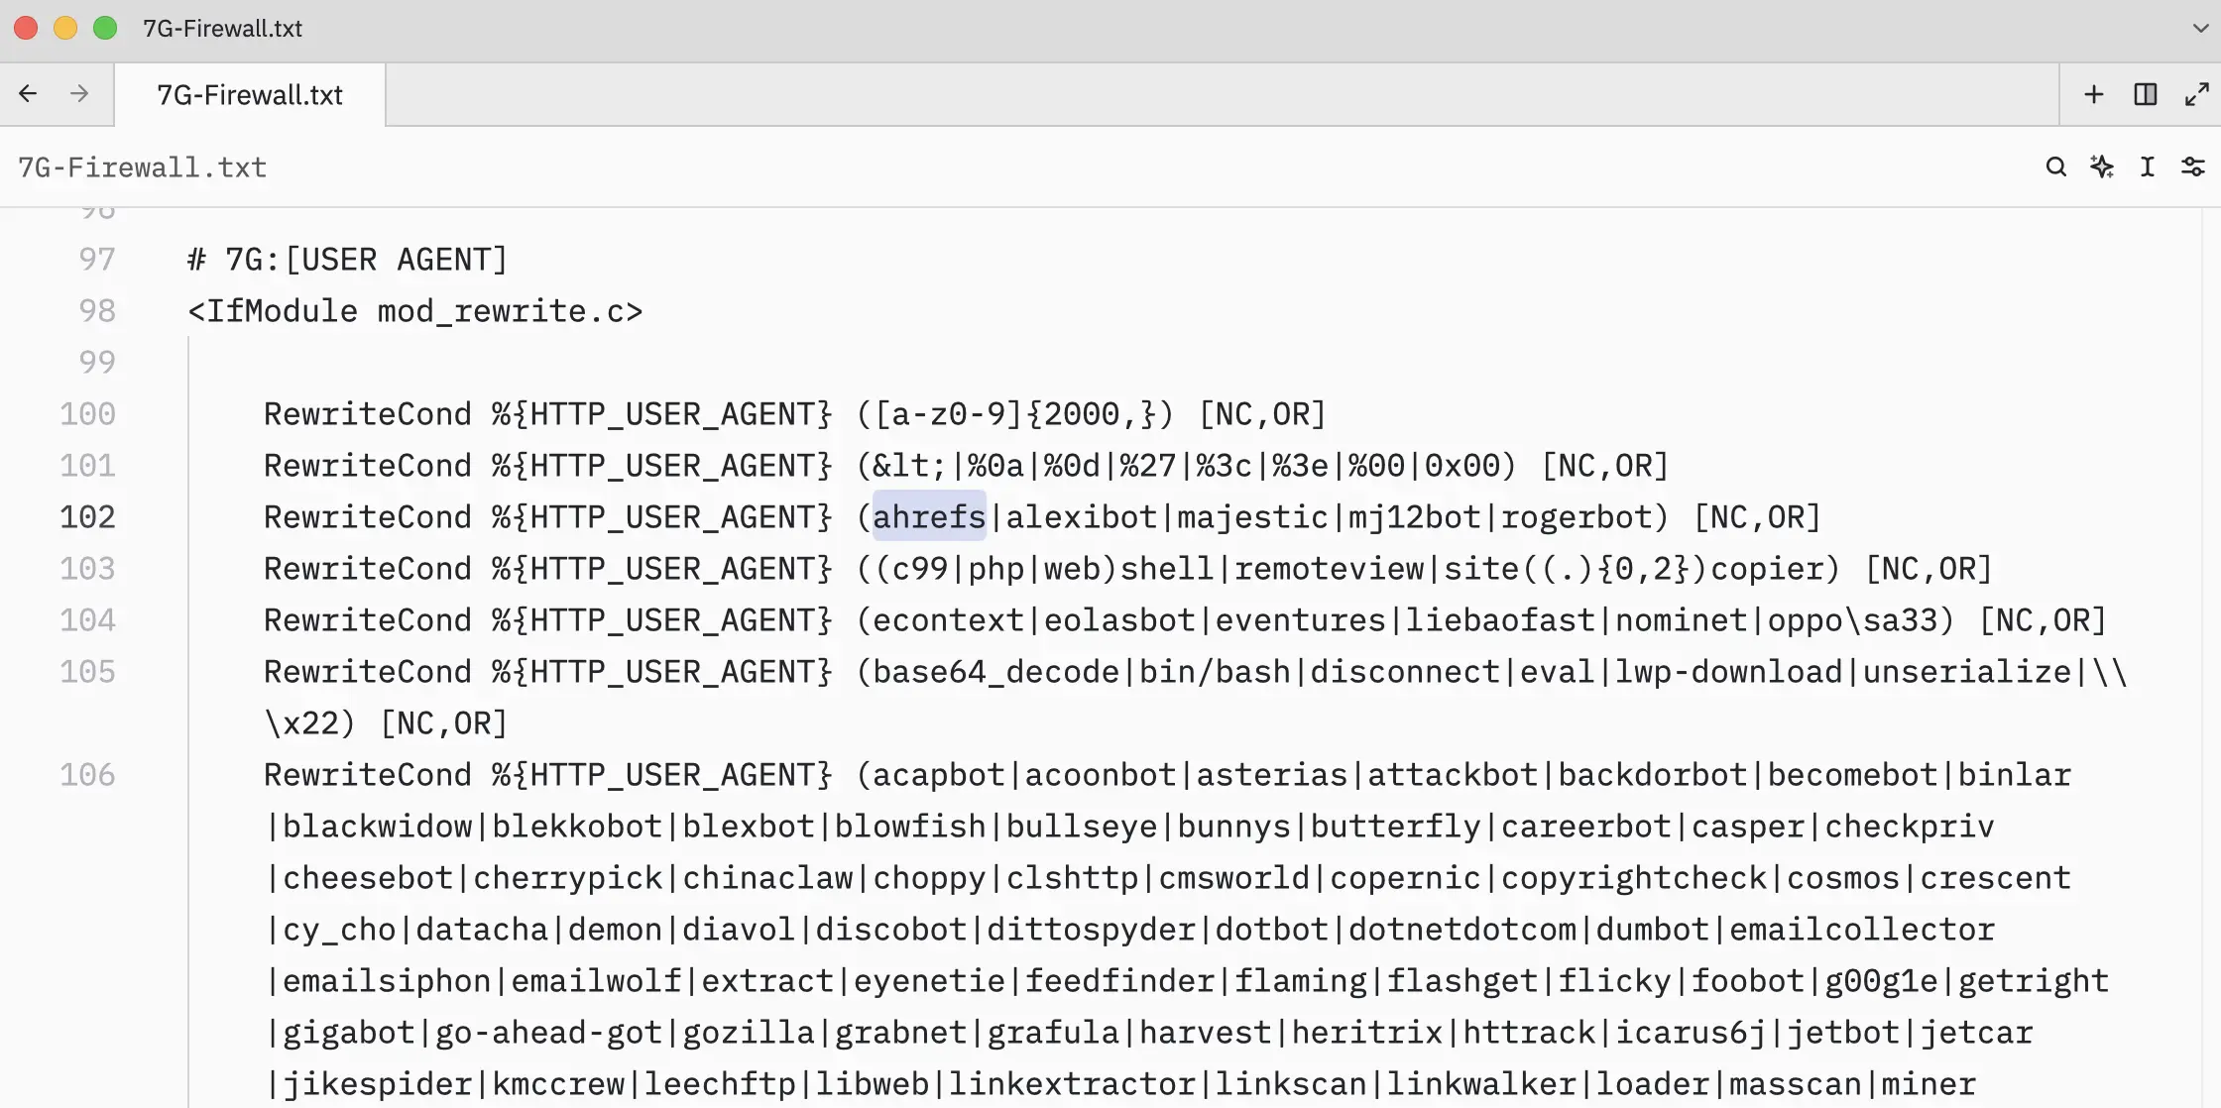Click 'unserialize' on line 105
This screenshot has height=1108, width=2221.
(1967, 672)
